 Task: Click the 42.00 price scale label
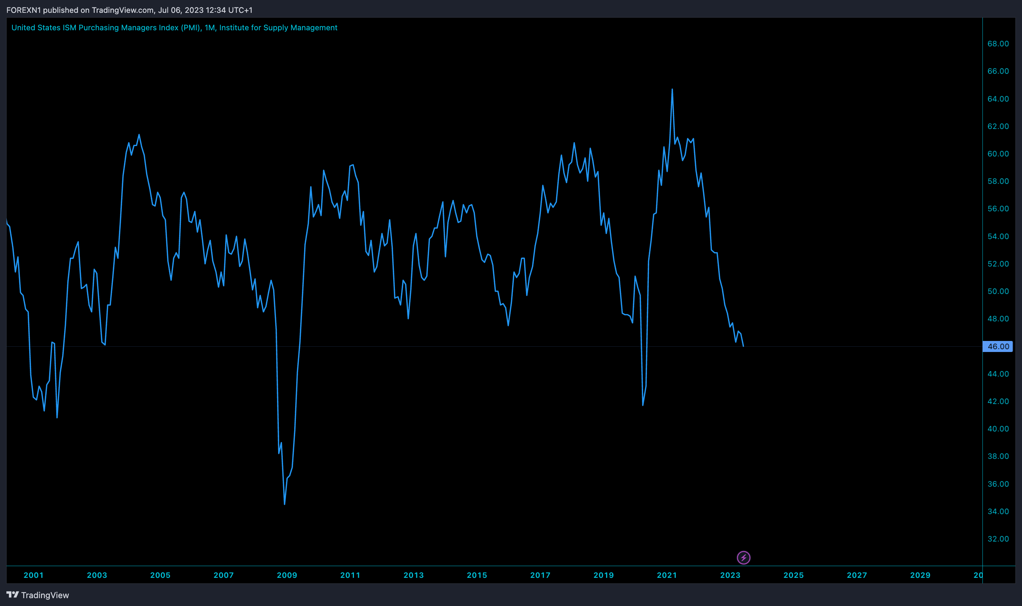[998, 402]
